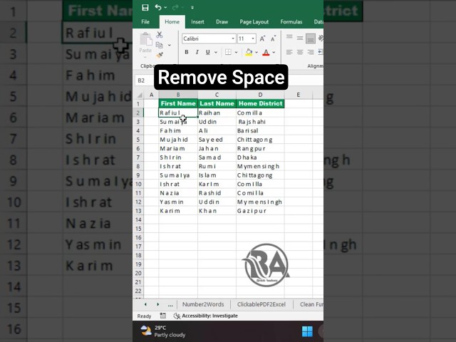This screenshot has height=342, width=456.
Task: Apply cell borders with the Borders icon
Action: pos(228,52)
